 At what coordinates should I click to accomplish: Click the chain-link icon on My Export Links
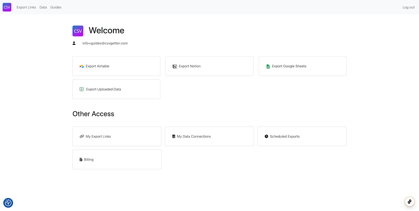(81, 136)
